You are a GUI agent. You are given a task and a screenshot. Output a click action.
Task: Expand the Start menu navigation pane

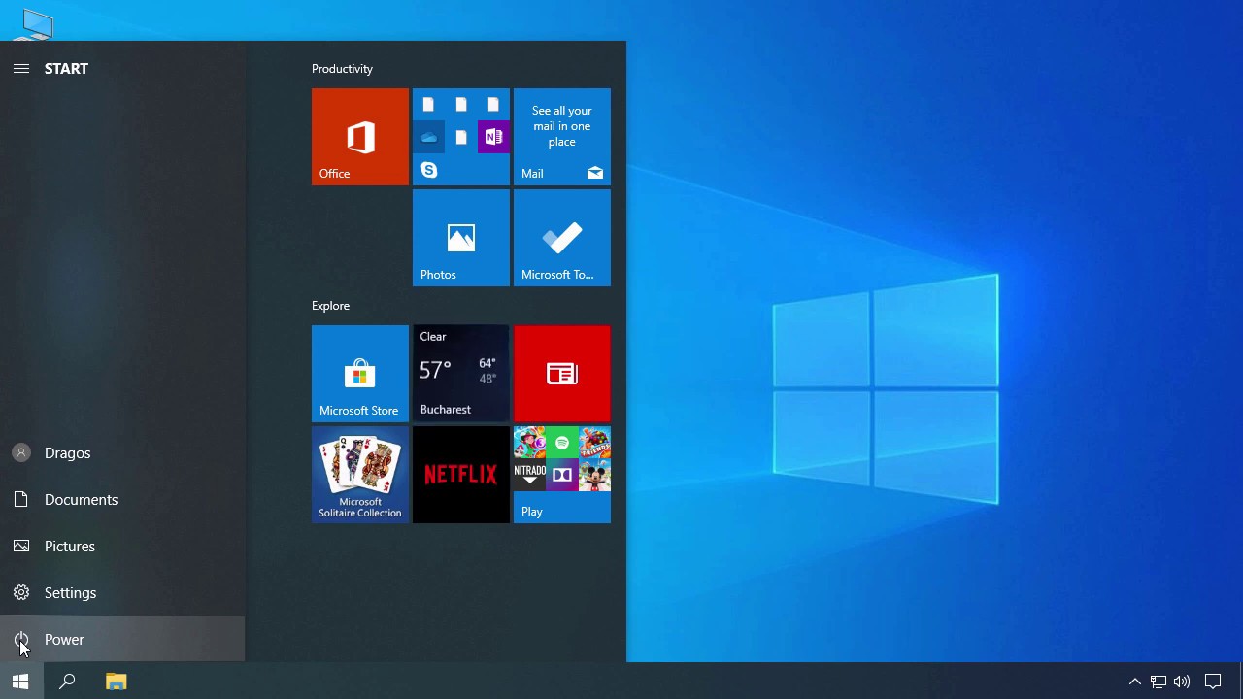coord(21,68)
